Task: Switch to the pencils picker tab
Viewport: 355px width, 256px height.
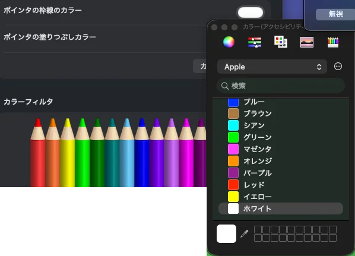Action: tap(333, 42)
